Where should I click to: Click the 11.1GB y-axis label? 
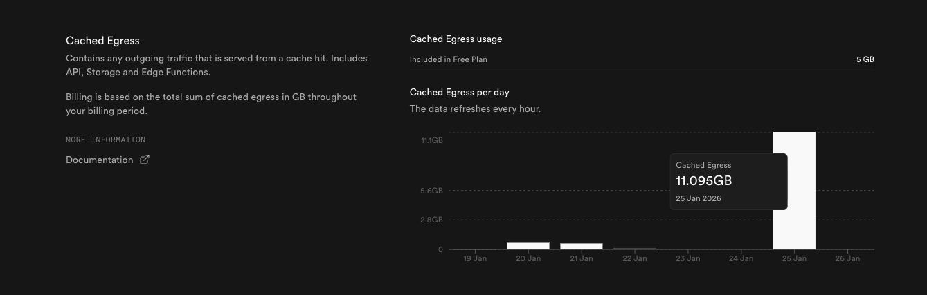click(x=432, y=141)
